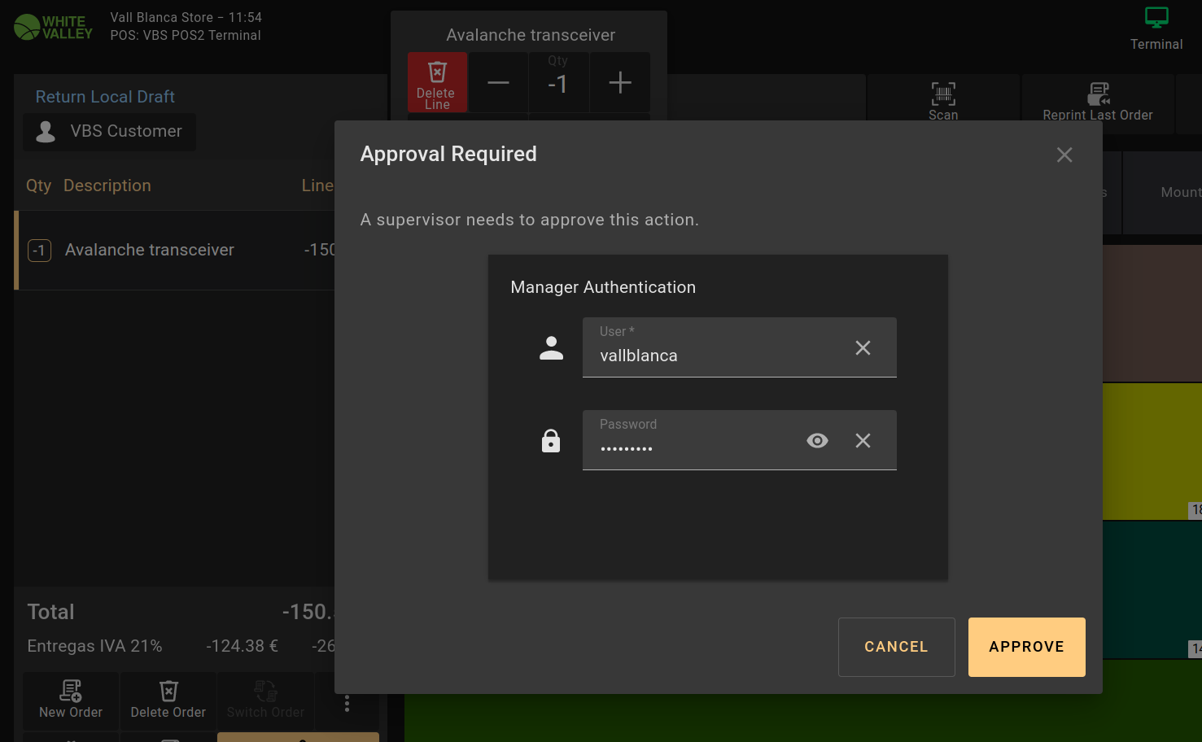Clear the User field with X icon
This screenshot has width=1202, height=742.
pos(863,347)
